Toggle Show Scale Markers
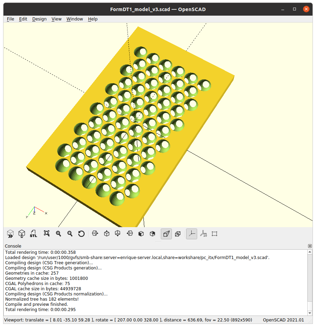The width and height of the screenshot is (316, 327). point(203,234)
